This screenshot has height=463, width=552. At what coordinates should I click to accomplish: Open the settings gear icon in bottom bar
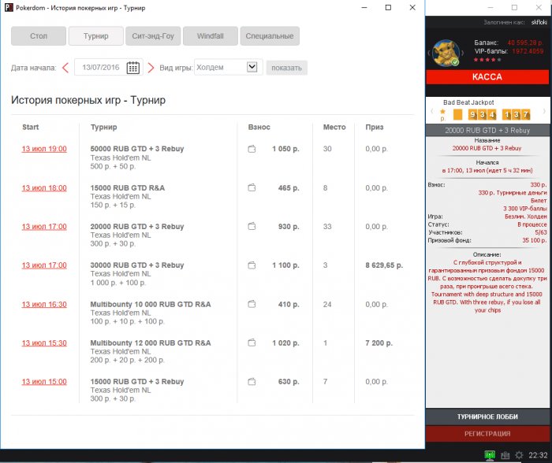coord(519,455)
